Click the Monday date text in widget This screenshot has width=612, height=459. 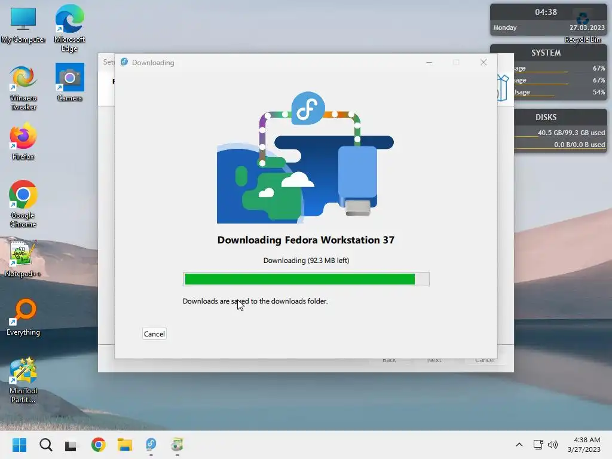[x=504, y=27]
